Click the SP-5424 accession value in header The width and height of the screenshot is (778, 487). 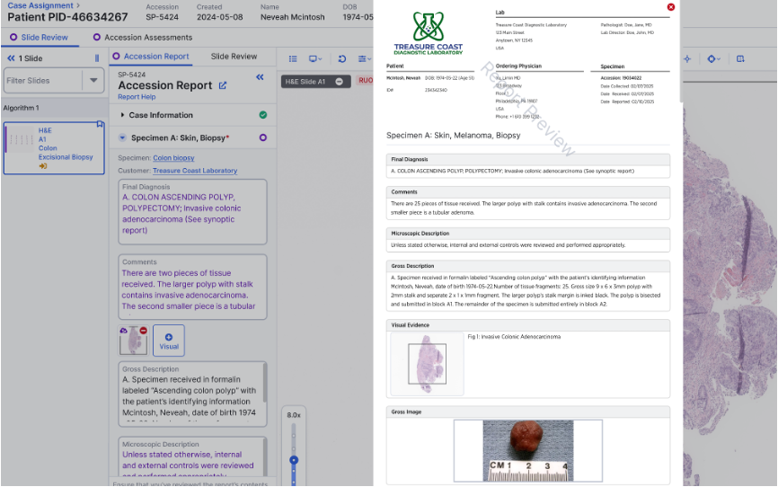click(162, 17)
